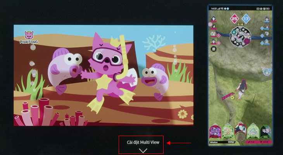Click the match timer above the minimap
The height and width of the screenshot is (155, 283).
pyautogui.click(x=240, y=24)
